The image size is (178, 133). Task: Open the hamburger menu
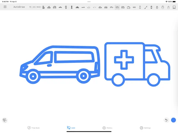[x=5, y=7]
